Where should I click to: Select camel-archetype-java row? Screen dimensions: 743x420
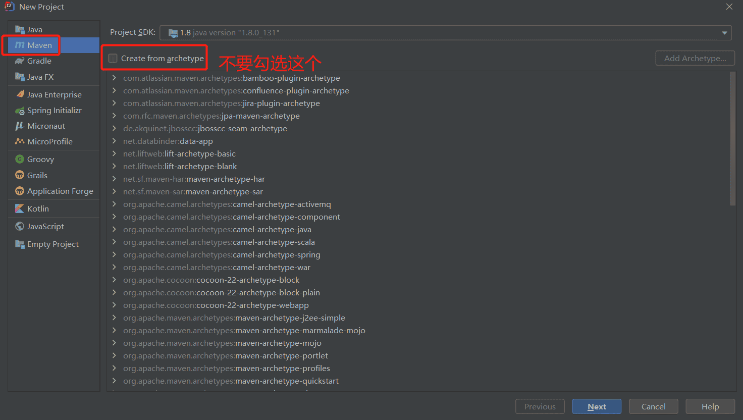tap(418, 229)
